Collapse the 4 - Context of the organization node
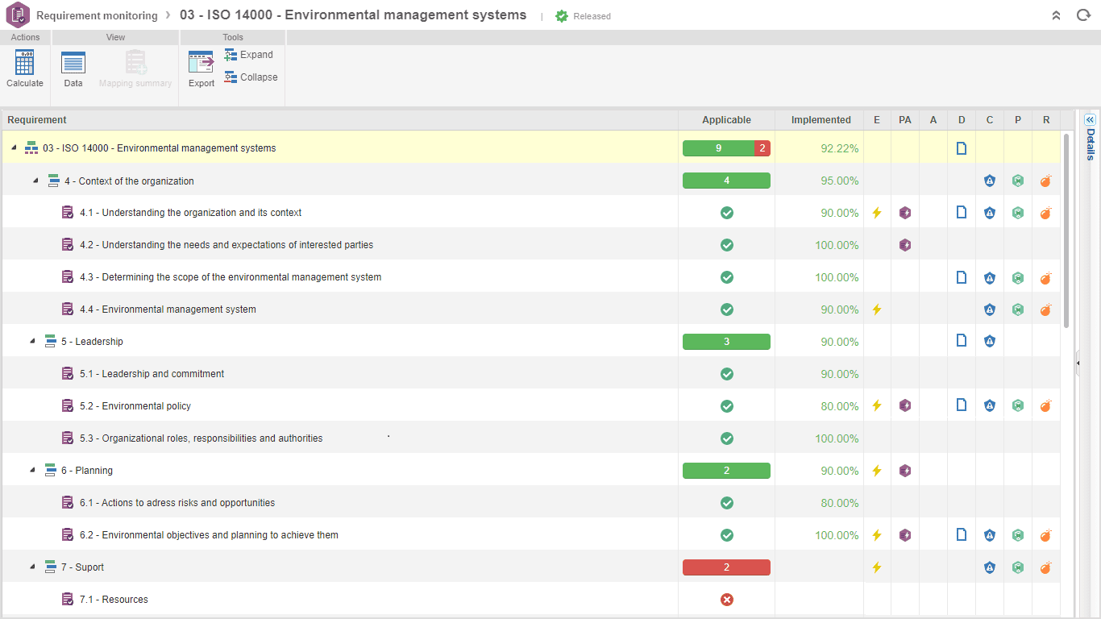Image resolution: width=1101 pixels, height=619 pixels. [35, 181]
